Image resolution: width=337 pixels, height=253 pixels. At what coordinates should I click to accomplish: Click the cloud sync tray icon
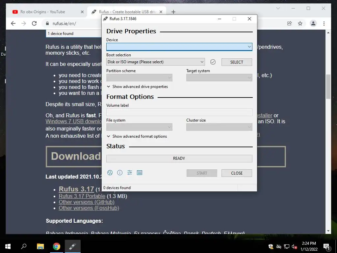279,246
